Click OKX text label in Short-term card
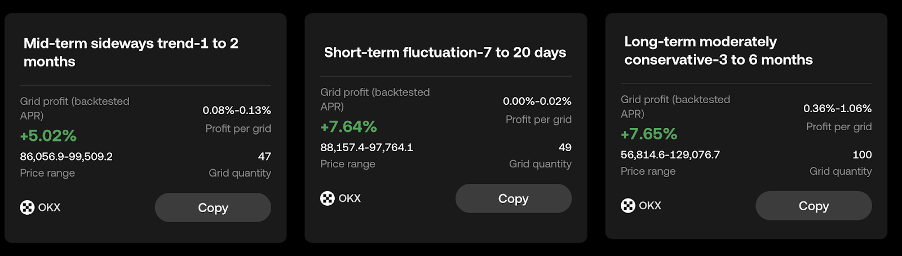 pos(350,198)
